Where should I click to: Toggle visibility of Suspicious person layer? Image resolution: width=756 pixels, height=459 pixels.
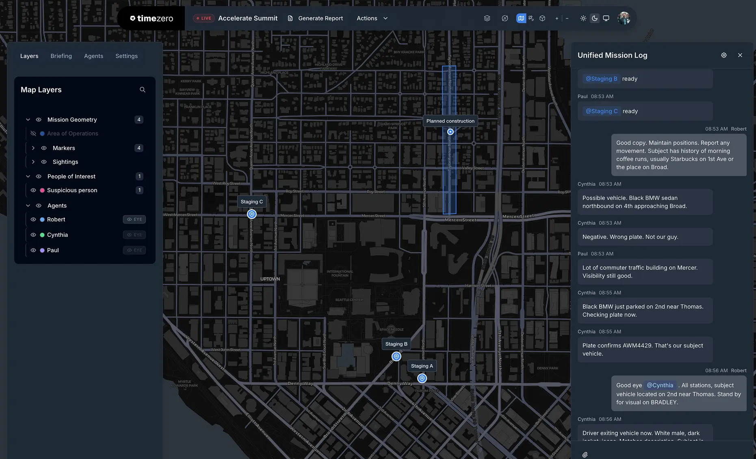coord(33,190)
